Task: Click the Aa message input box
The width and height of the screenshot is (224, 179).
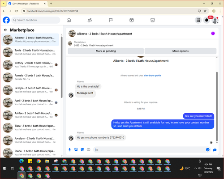Action: [149, 149]
